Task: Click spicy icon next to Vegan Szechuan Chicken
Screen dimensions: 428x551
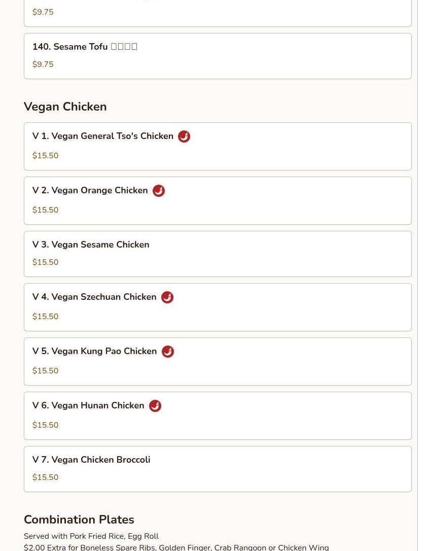Action: coord(167,297)
